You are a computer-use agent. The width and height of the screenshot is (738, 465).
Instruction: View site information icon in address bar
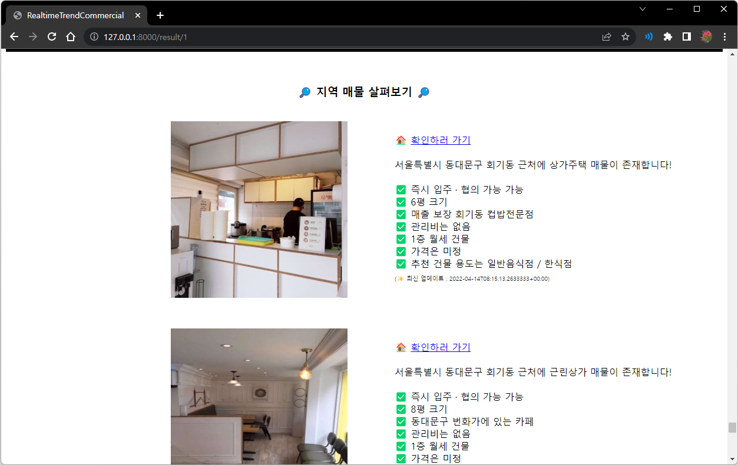[x=94, y=36]
